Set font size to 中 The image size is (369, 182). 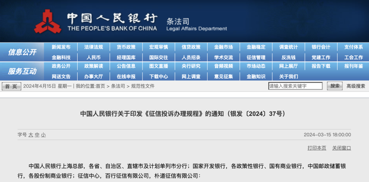37,135
